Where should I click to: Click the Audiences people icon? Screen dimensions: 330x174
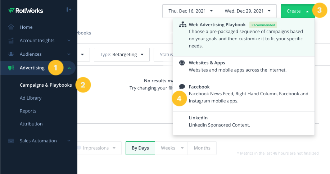(x=11, y=54)
